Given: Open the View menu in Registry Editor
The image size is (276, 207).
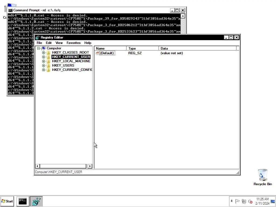Looking at the screenshot, I should point(59,43).
